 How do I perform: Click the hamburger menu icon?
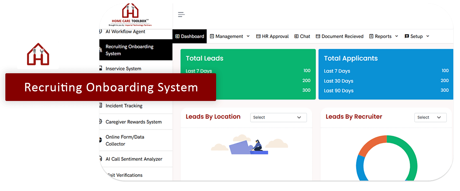click(x=181, y=15)
